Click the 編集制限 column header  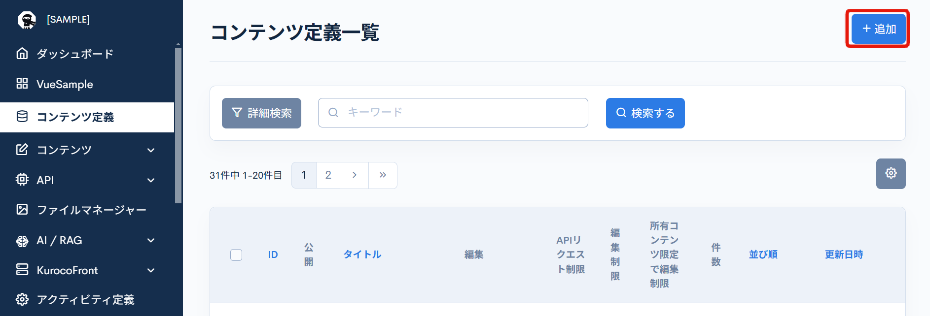[615, 254]
